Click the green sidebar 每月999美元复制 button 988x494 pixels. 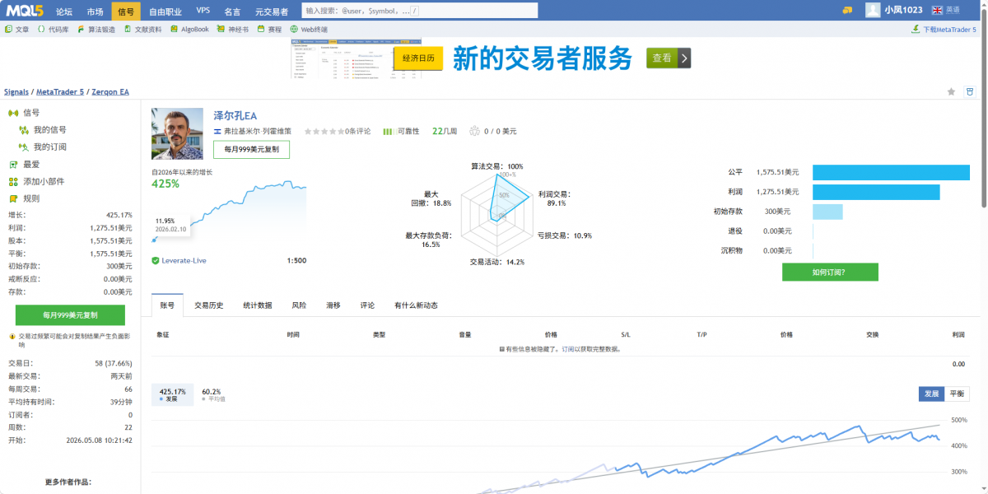[70, 315]
